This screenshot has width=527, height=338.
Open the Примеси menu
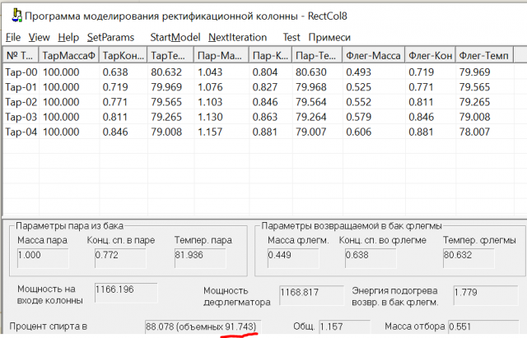point(329,37)
